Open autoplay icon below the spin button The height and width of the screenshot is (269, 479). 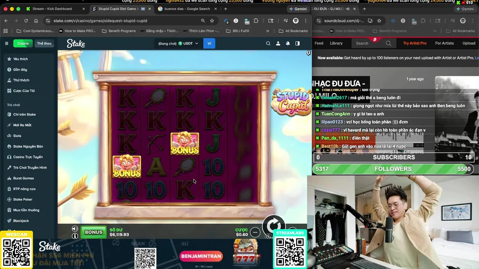pos(268,236)
